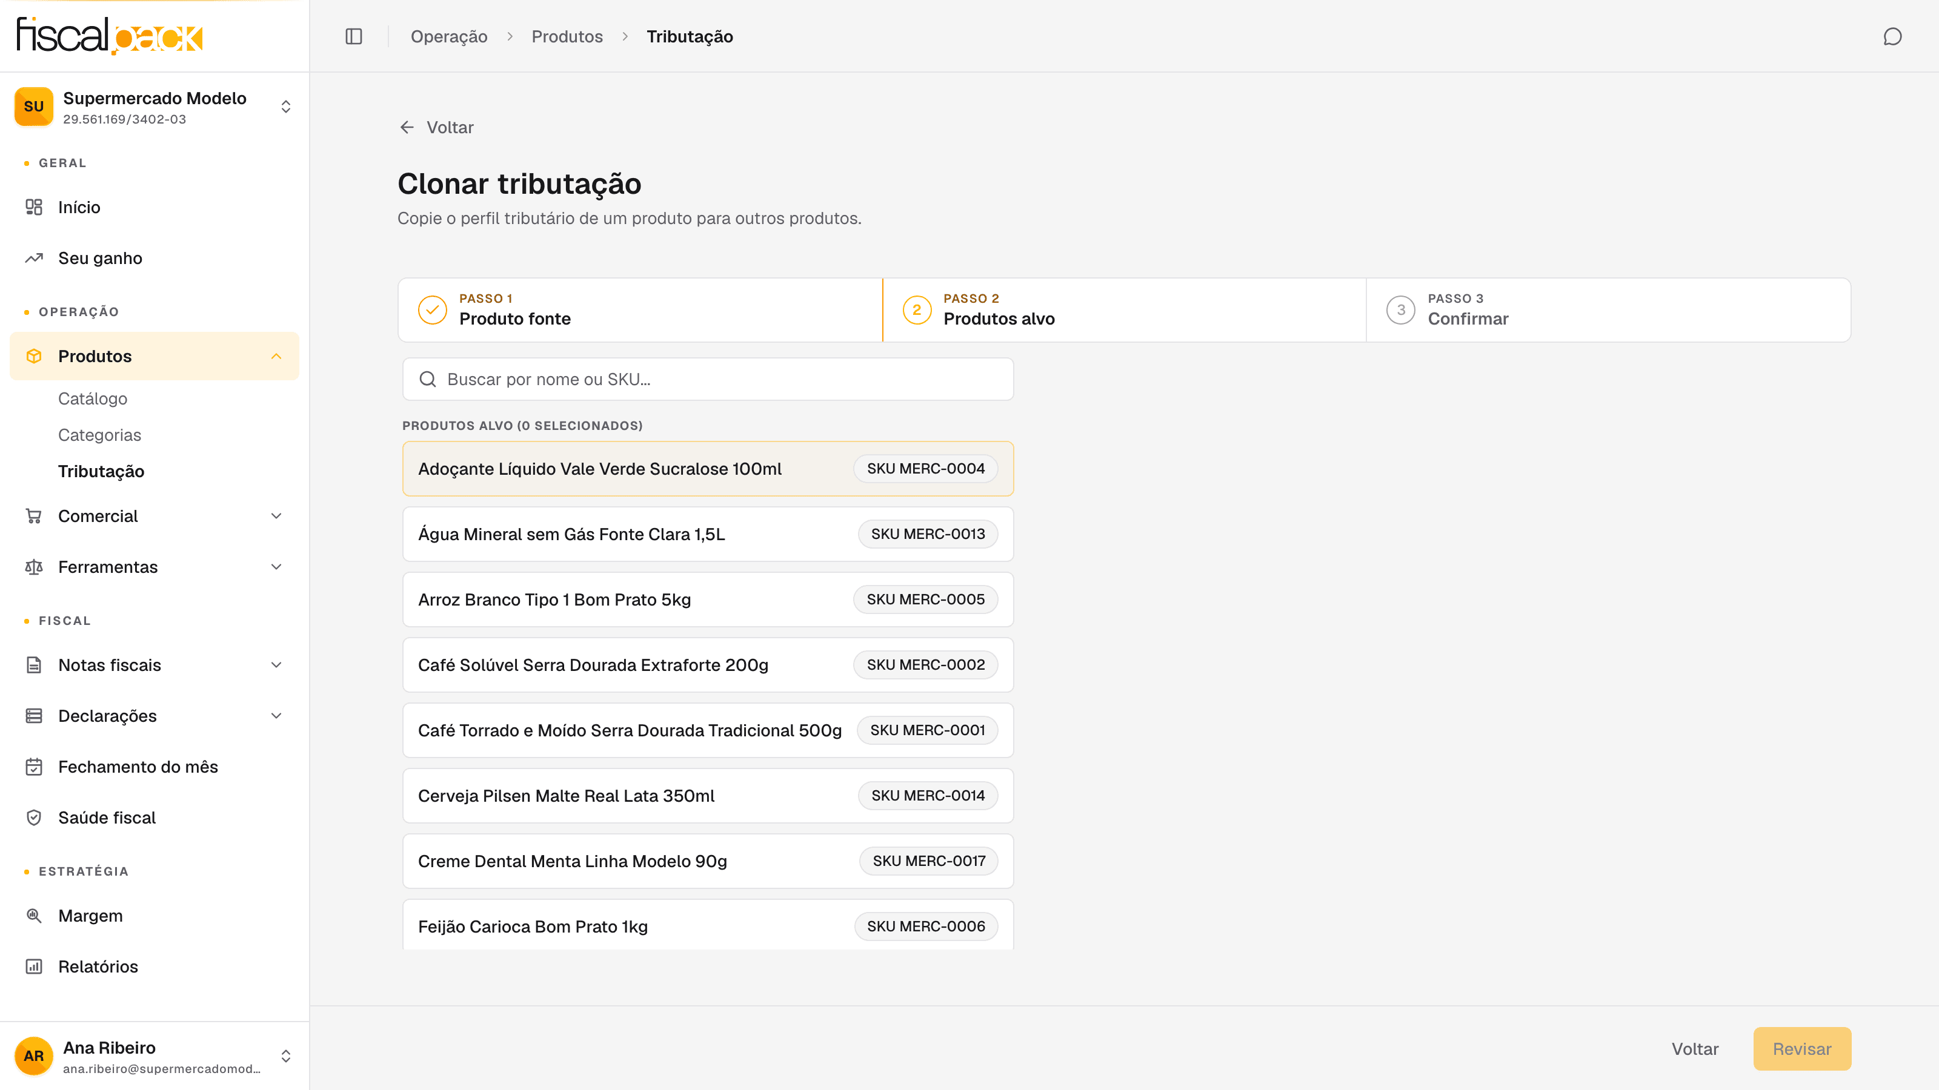Select Feijão Carioca Bom Prato 1kg
The height and width of the screenshot is (1090, 1939).
[x=708, y=925]
